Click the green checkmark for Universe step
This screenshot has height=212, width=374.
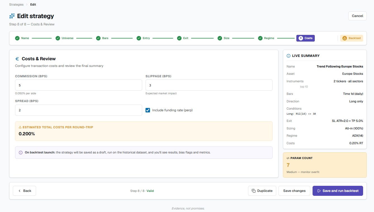(58, 38)
